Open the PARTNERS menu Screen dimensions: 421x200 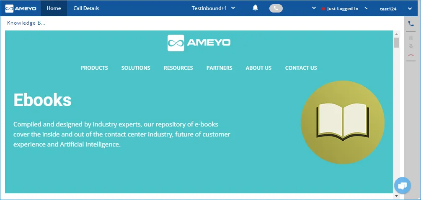pyautogui.click(x=220, y=68)
